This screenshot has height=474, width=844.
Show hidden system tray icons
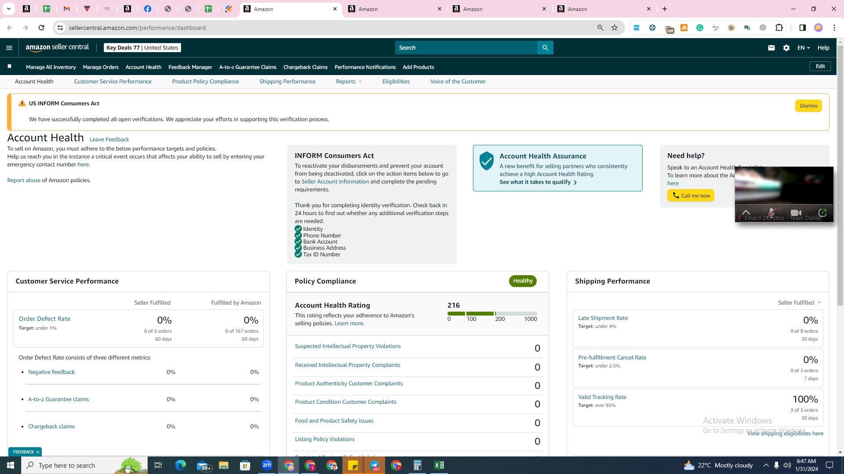point(766,465)
